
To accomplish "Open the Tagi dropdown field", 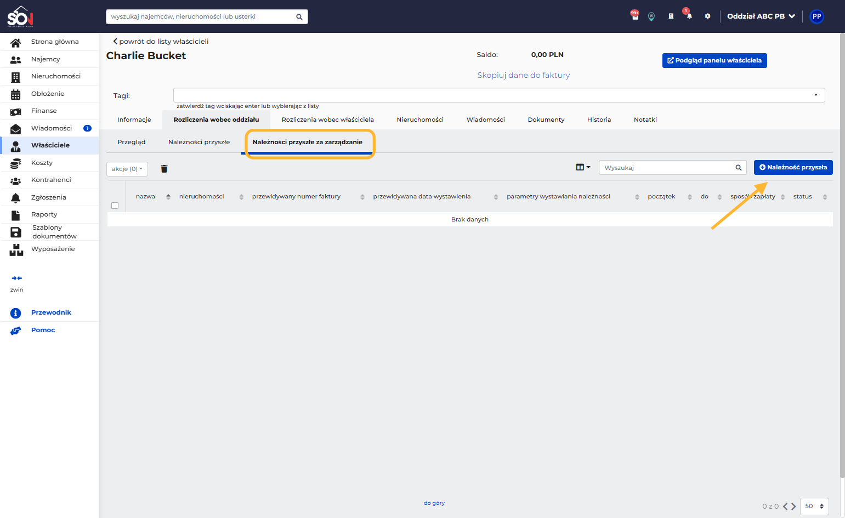I will click(499, 95).
